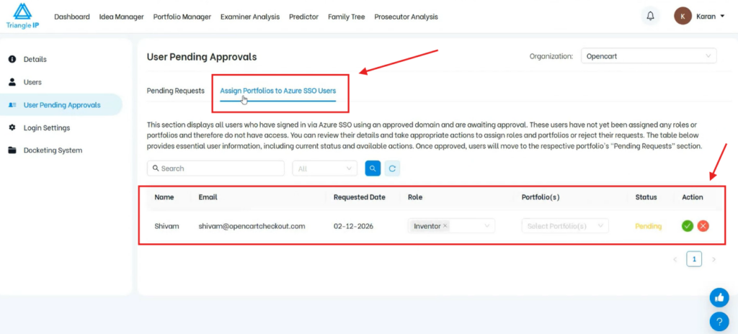Reject Shivam's request with red X
Image resolution: width=738 pixels, height=334 pixels.
[x=703, y=226]
